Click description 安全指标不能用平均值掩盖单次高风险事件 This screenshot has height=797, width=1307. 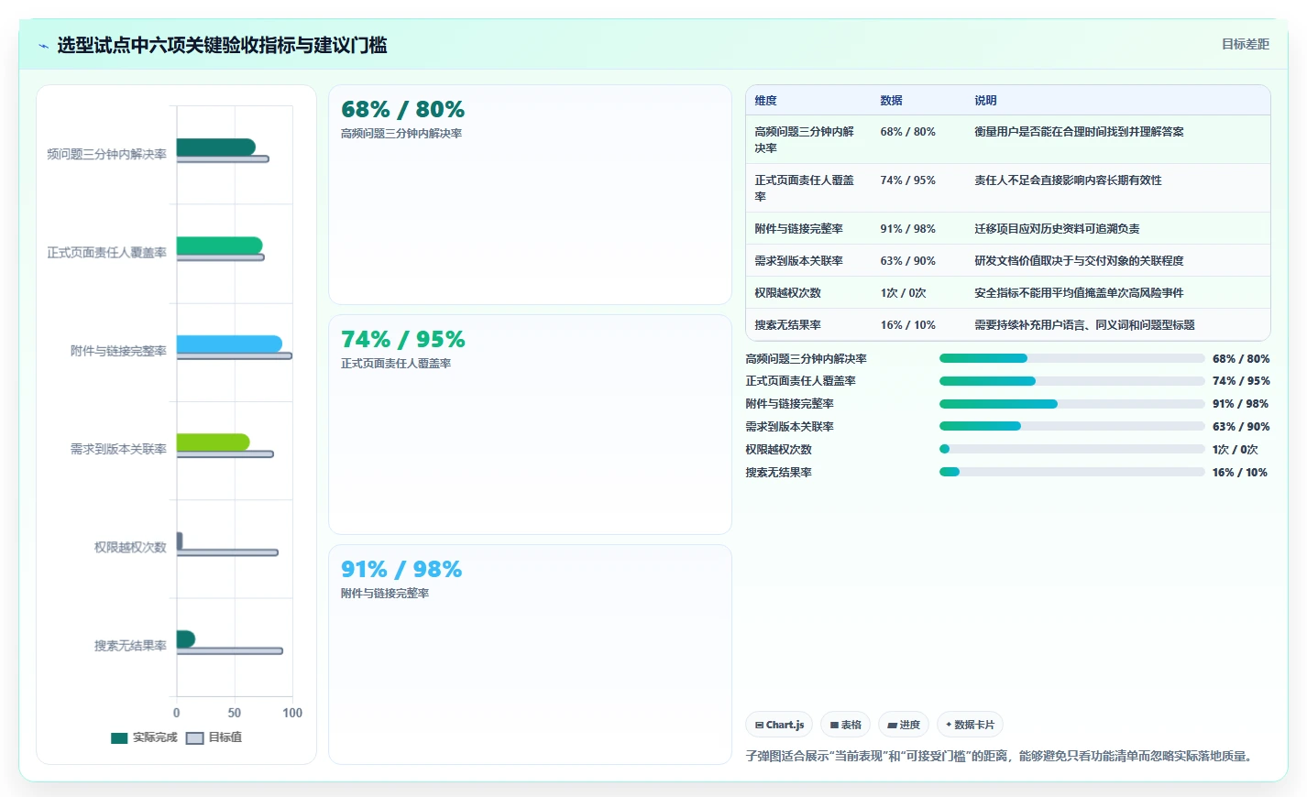pyautogui.click(x=1079, y=293)
